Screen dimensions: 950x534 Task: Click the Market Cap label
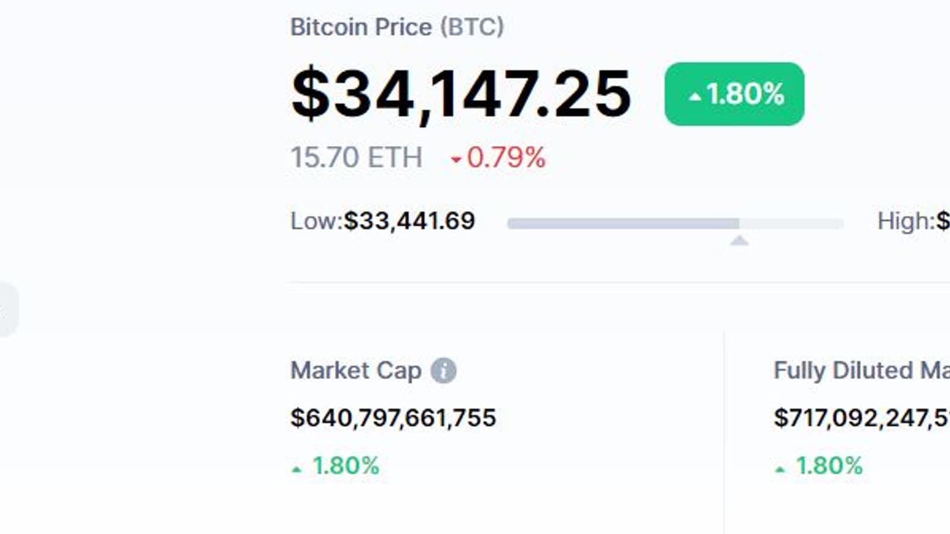356,371
